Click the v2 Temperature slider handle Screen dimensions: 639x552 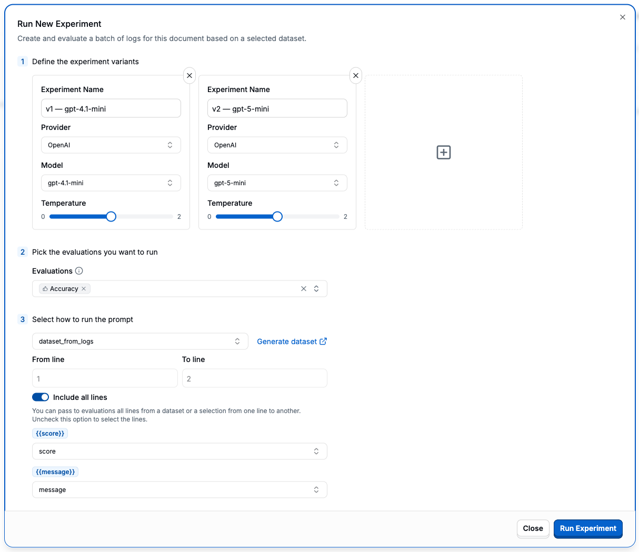[277, 217]
